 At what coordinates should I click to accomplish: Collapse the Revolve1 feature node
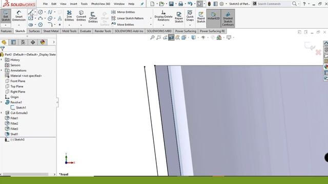coord(2,102)
